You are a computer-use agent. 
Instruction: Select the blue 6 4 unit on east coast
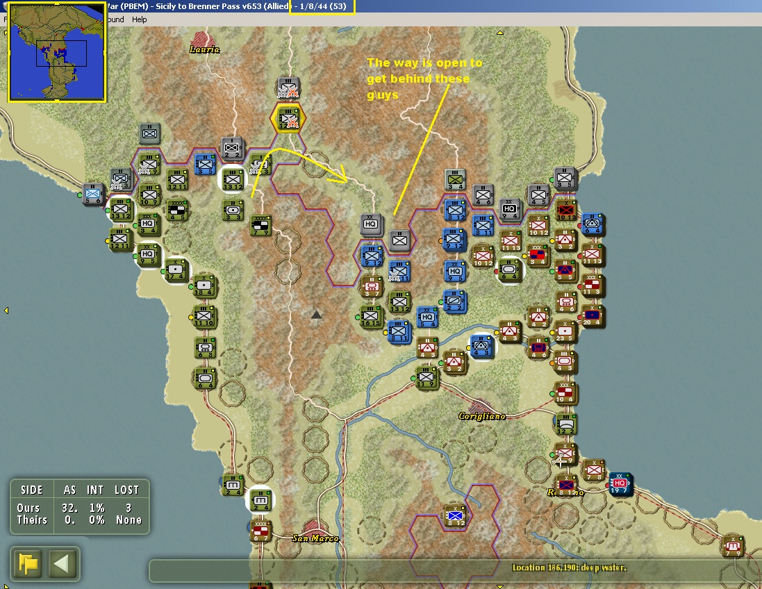click(593, 224)
